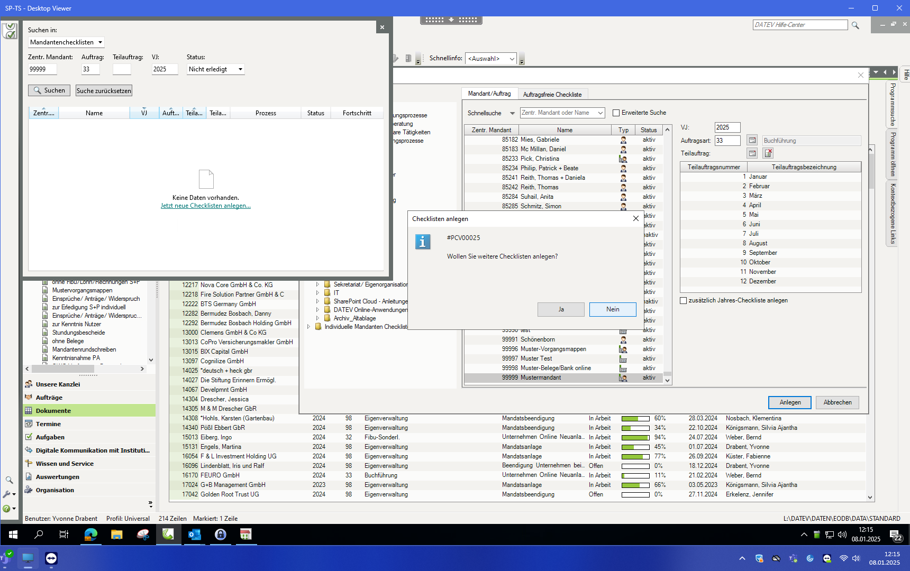Open Outlook from the taskbar

click(x=194, y=535)
